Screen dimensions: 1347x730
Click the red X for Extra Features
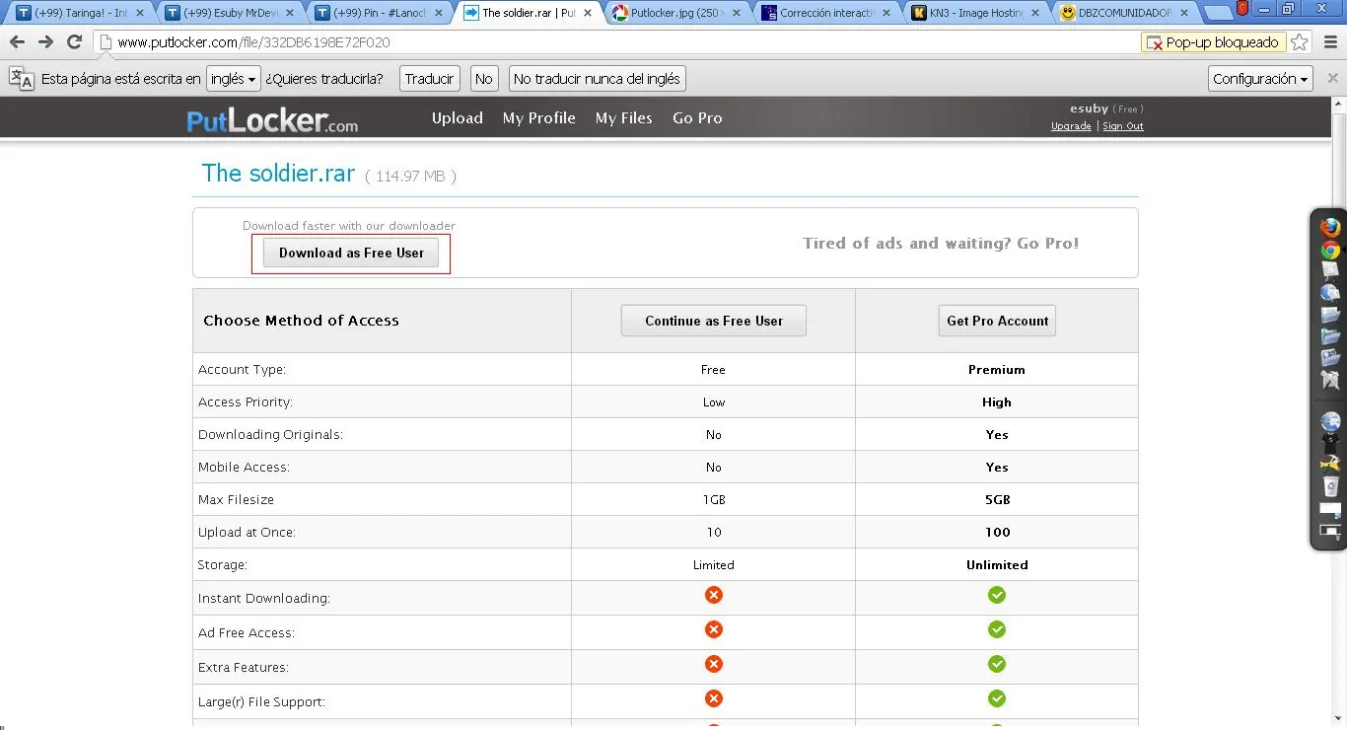[714, 664]
